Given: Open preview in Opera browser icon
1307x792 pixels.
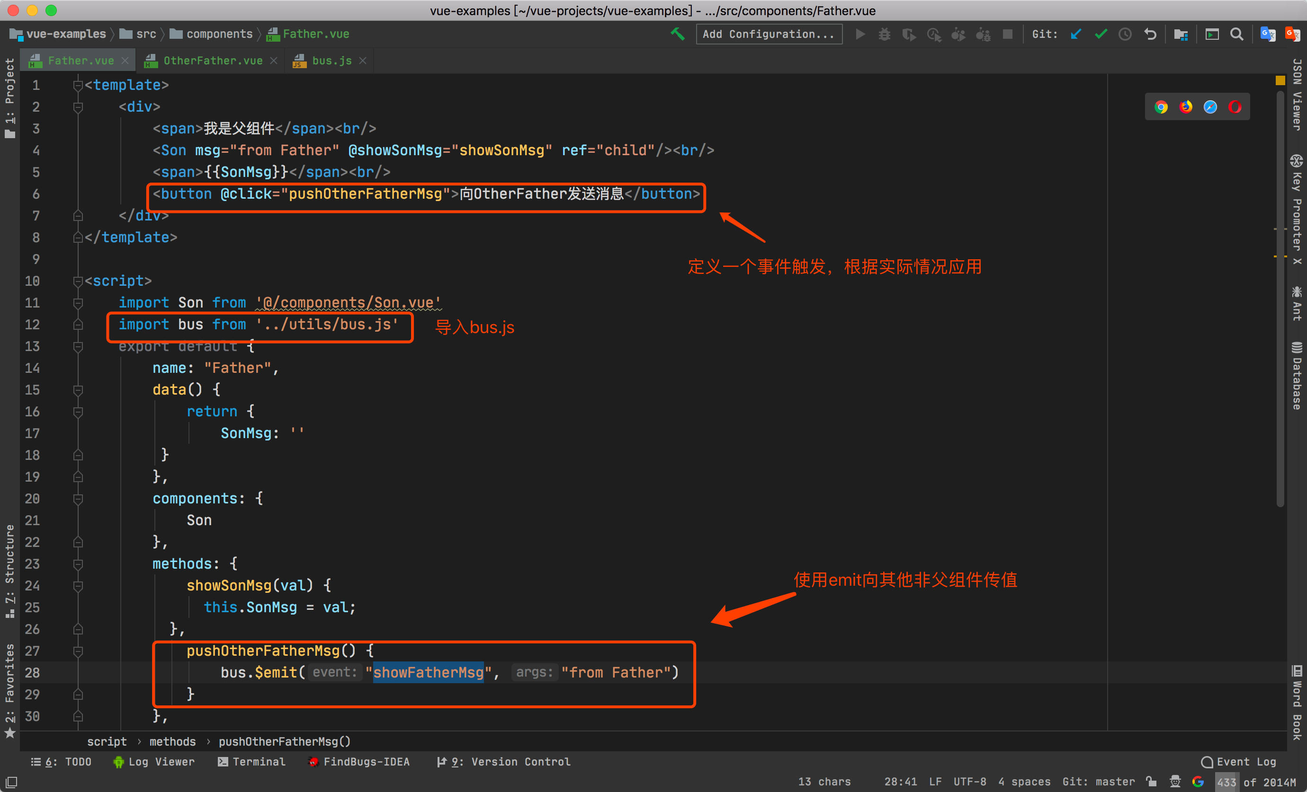Looking at the screenshot, I should [x=1235, y=107].
